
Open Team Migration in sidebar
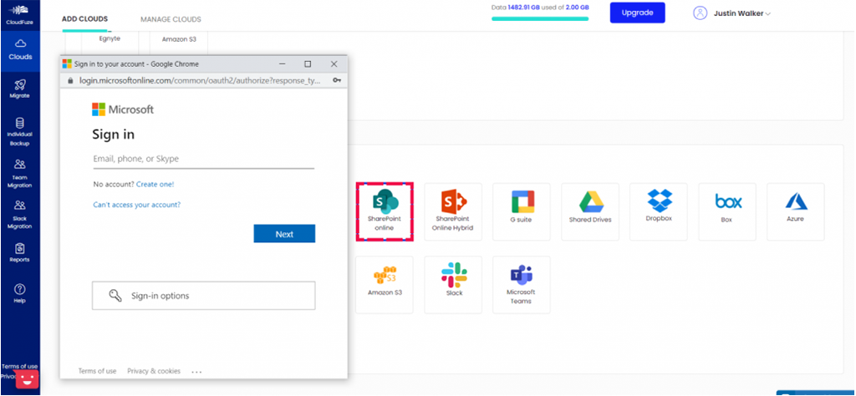point(20,174)
